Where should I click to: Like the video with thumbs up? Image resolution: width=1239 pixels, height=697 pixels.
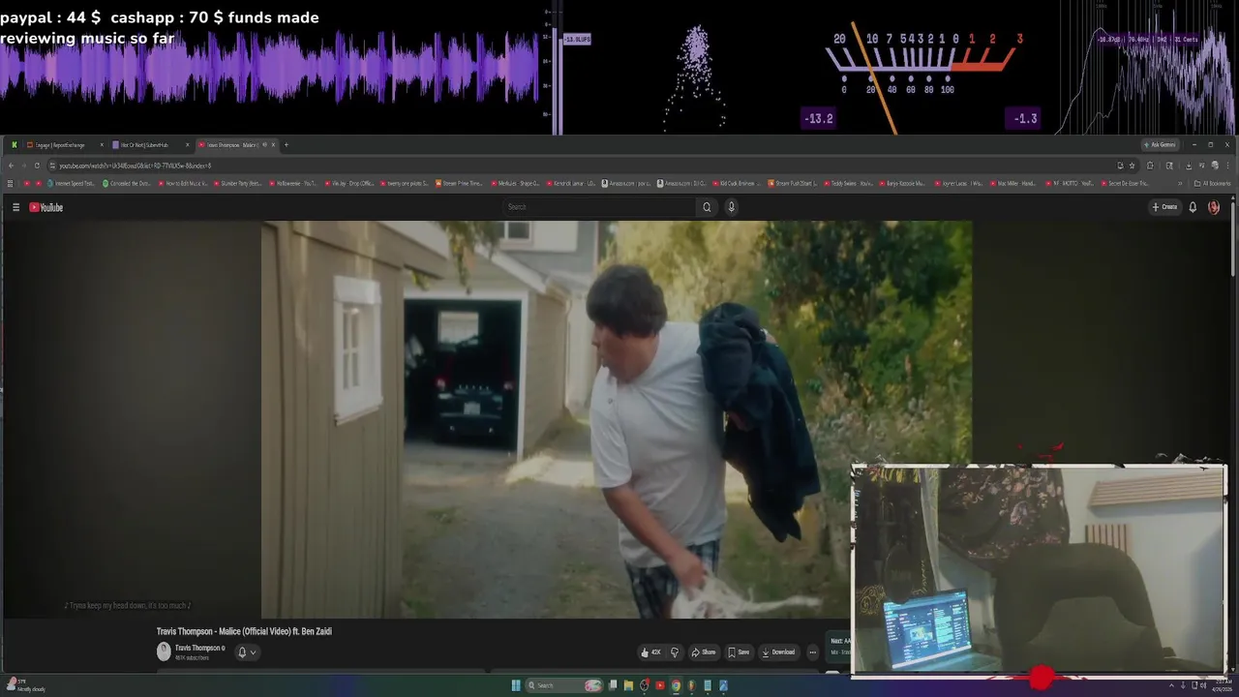(x=650, y=652)
